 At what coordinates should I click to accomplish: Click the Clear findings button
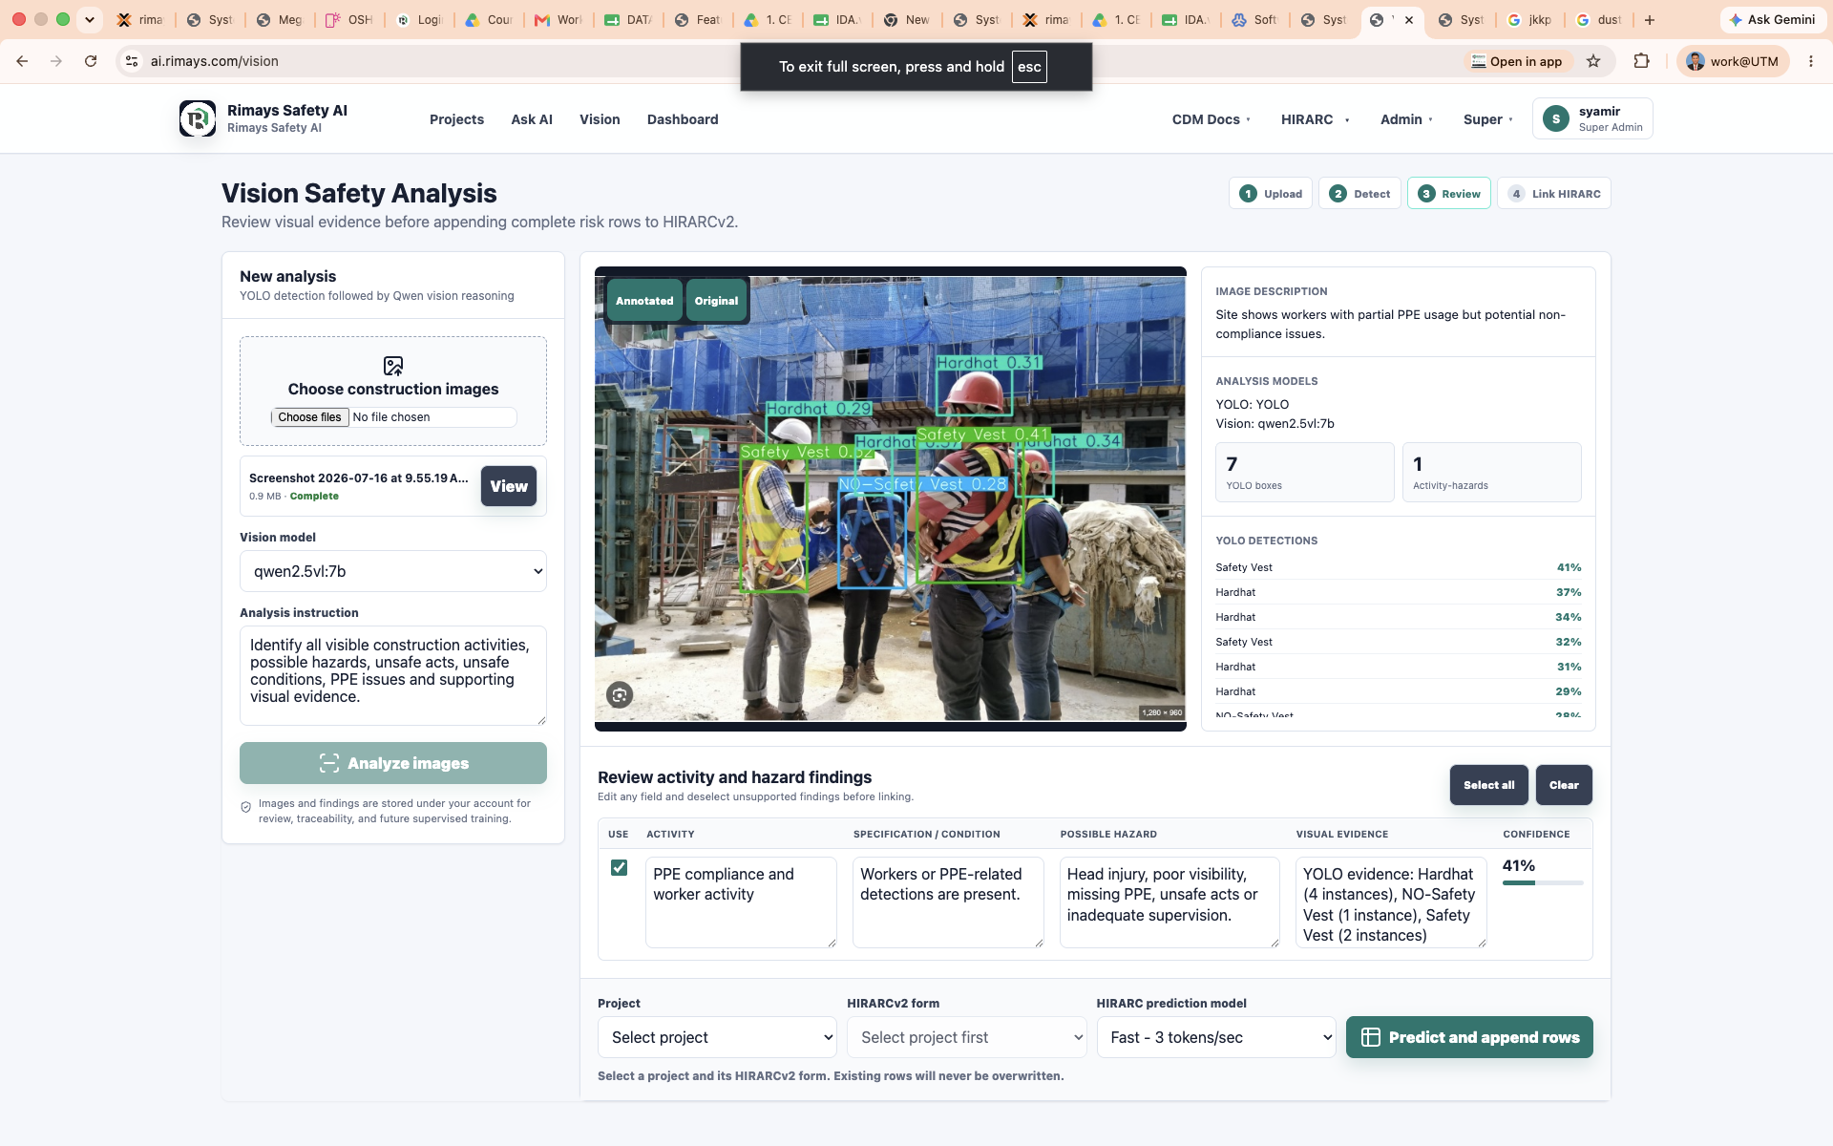(x=1564, y=785)
